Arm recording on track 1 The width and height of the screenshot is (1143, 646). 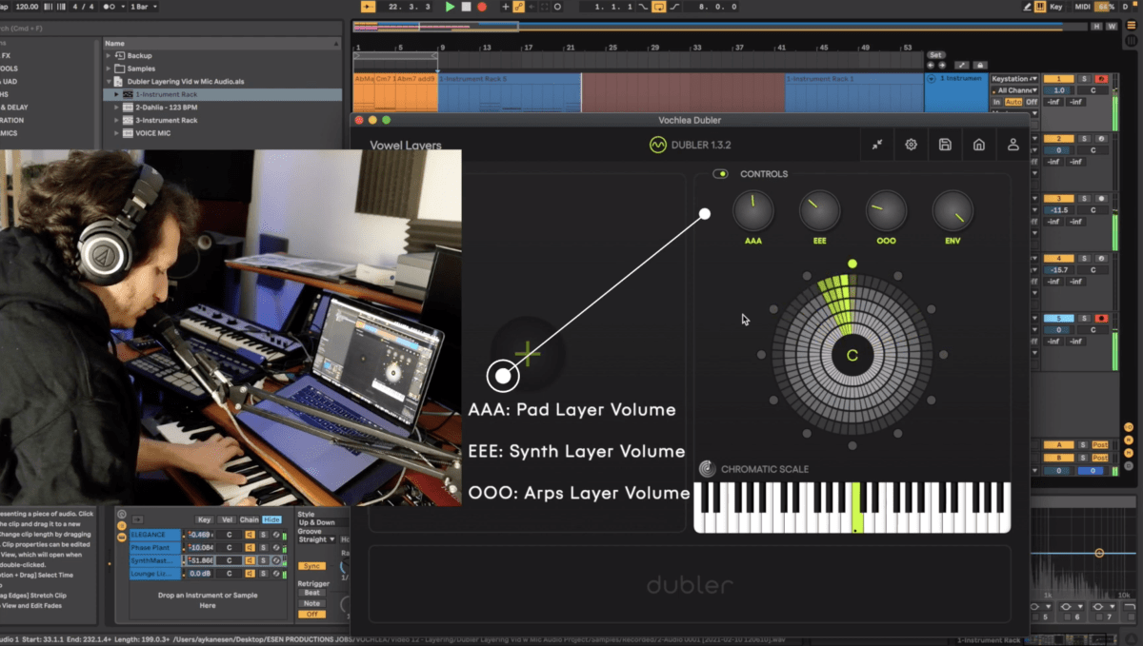(1101, 79)
